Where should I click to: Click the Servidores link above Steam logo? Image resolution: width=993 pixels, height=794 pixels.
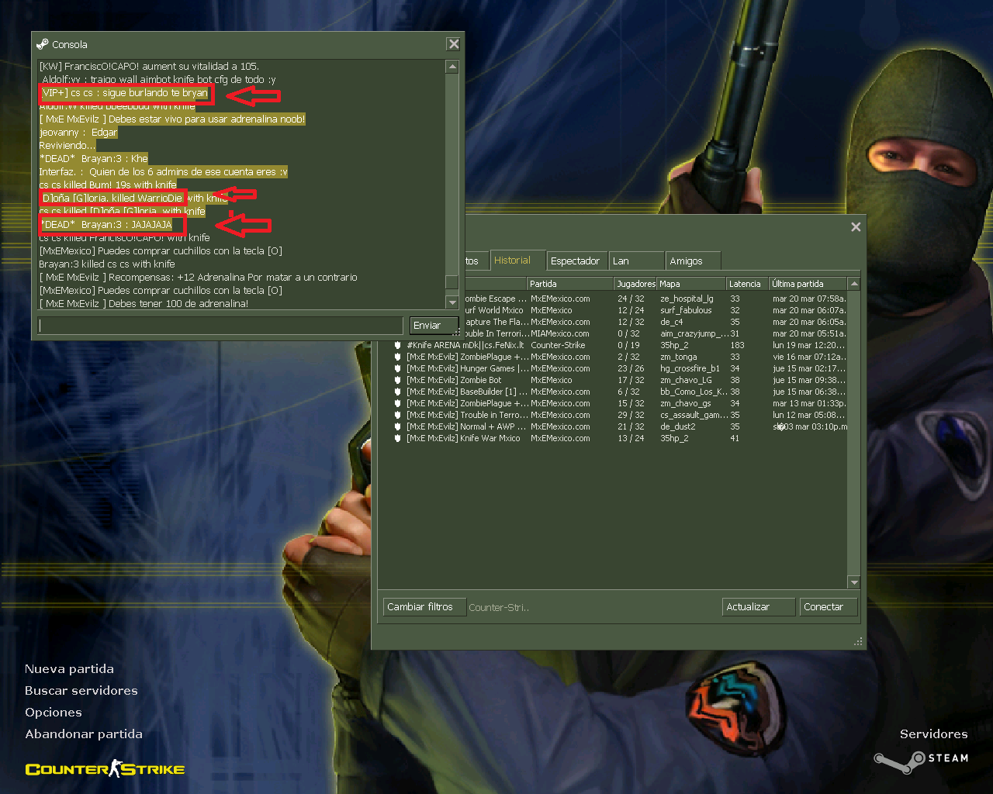(933, 734)
